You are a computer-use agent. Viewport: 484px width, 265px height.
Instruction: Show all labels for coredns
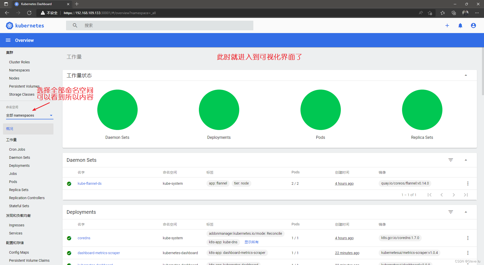point(251,242)
